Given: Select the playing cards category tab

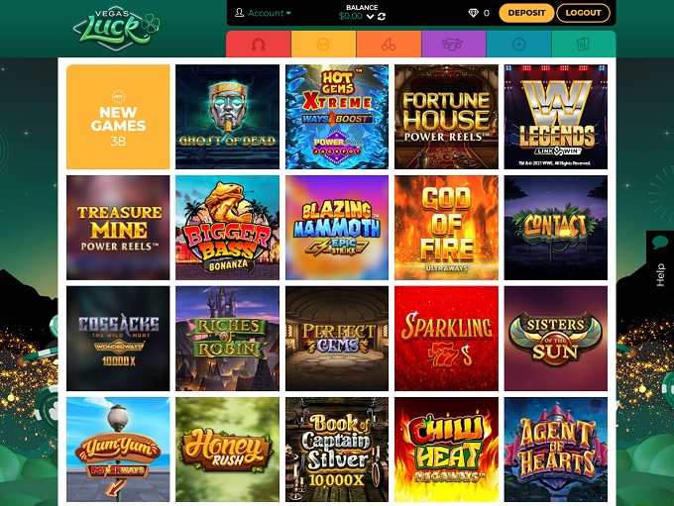Looking at the screenshot, I should click(x=584, y=45).
